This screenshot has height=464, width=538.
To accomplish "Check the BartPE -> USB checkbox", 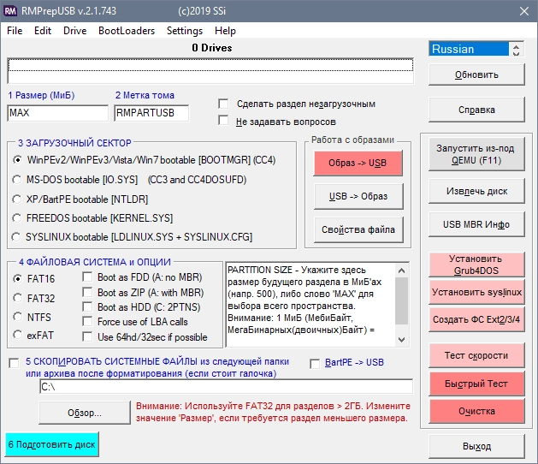I will pyautogui.click(x=315, y=364).
